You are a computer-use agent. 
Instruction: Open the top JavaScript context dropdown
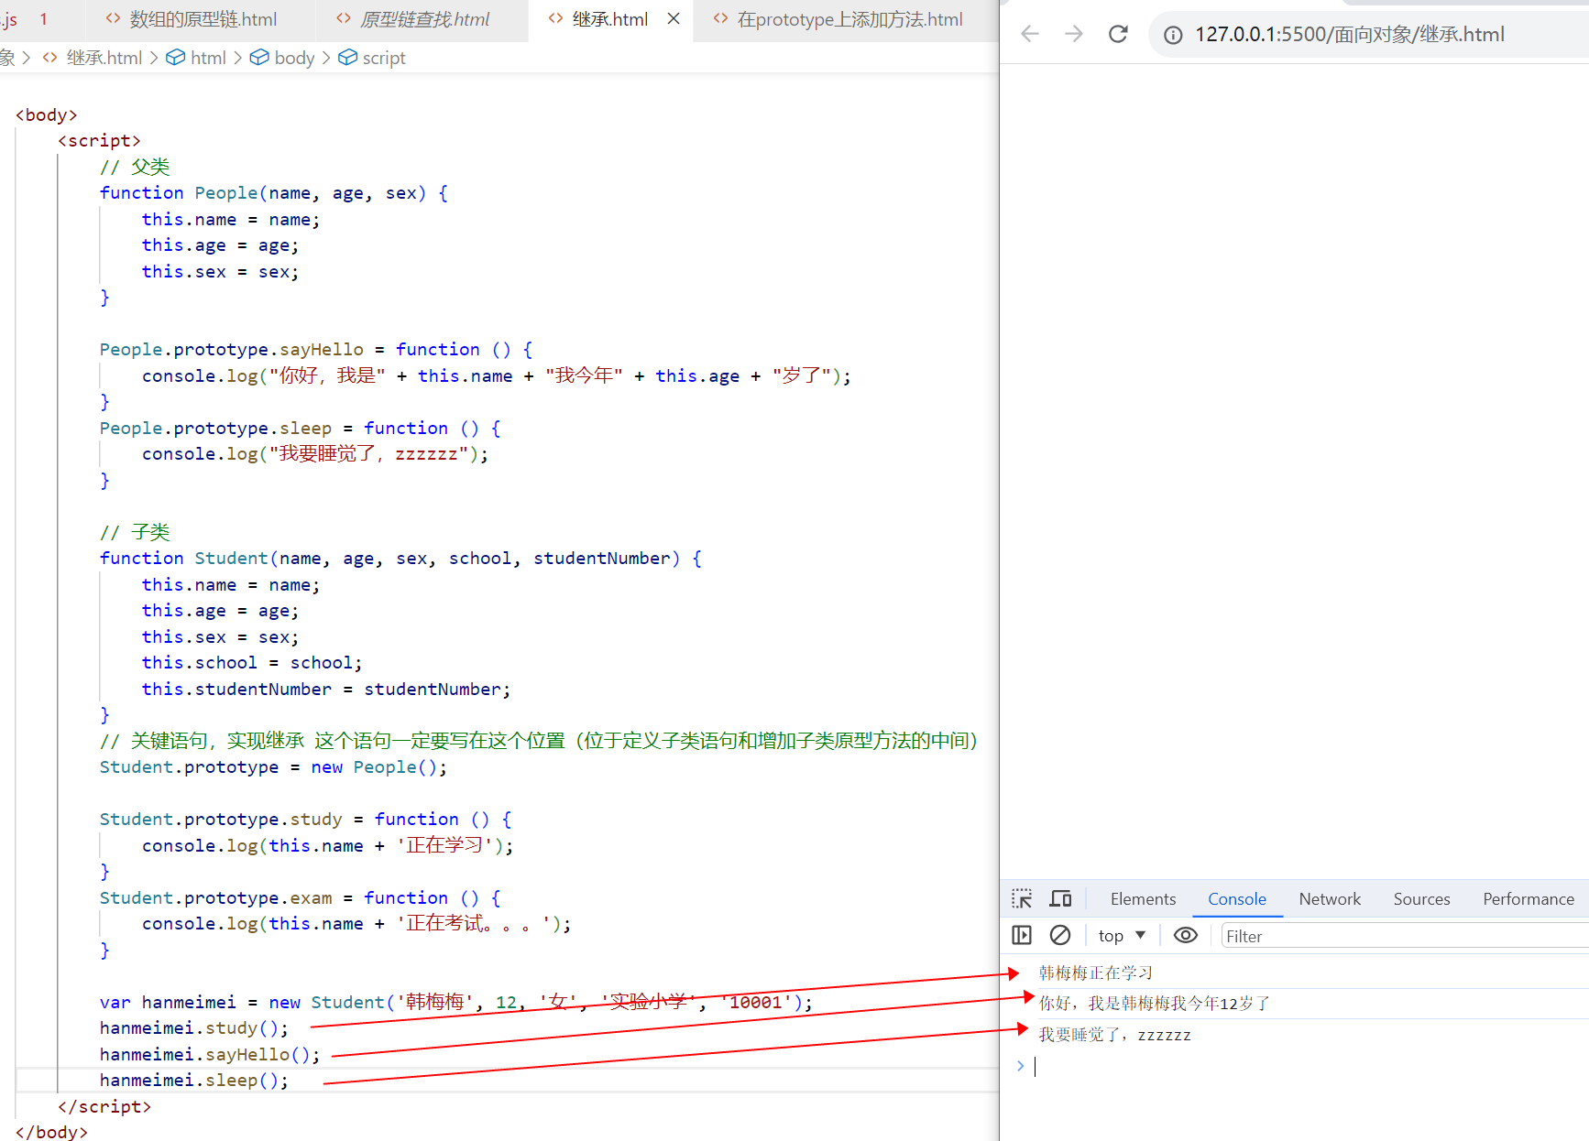pos(1122,936)
